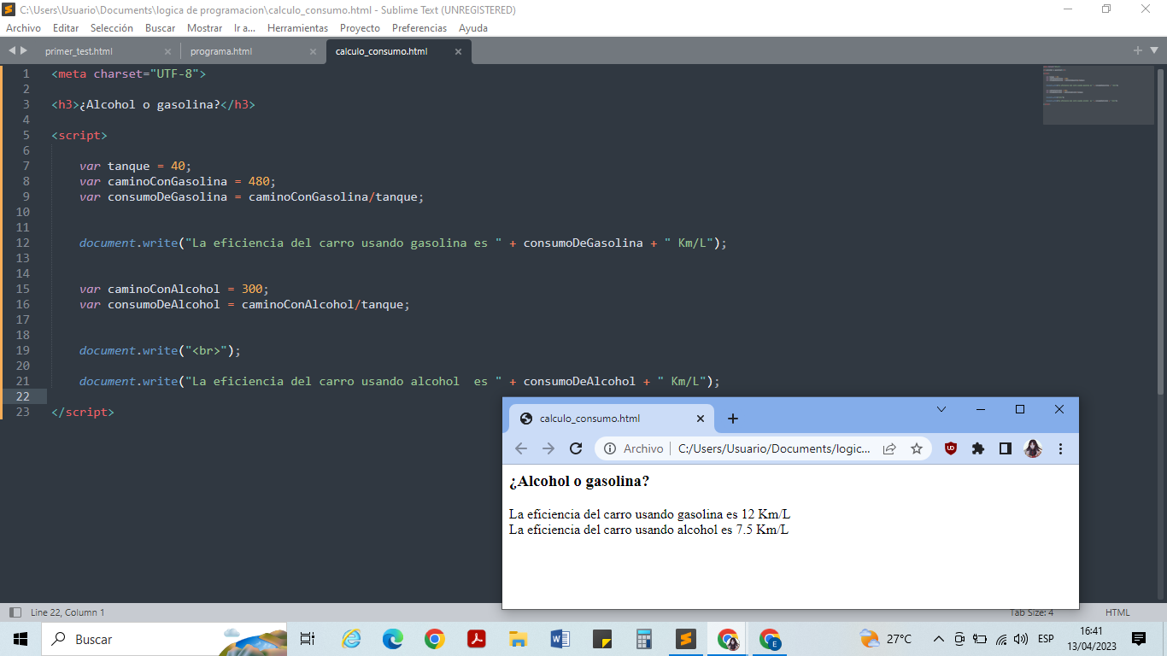
Task: Open the Windows Start menu
Action: point(21,639)
